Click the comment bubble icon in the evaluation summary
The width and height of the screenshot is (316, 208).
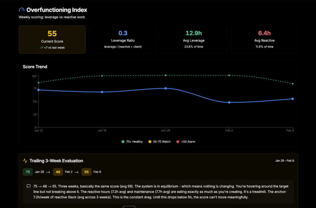[x=28, y=186]
